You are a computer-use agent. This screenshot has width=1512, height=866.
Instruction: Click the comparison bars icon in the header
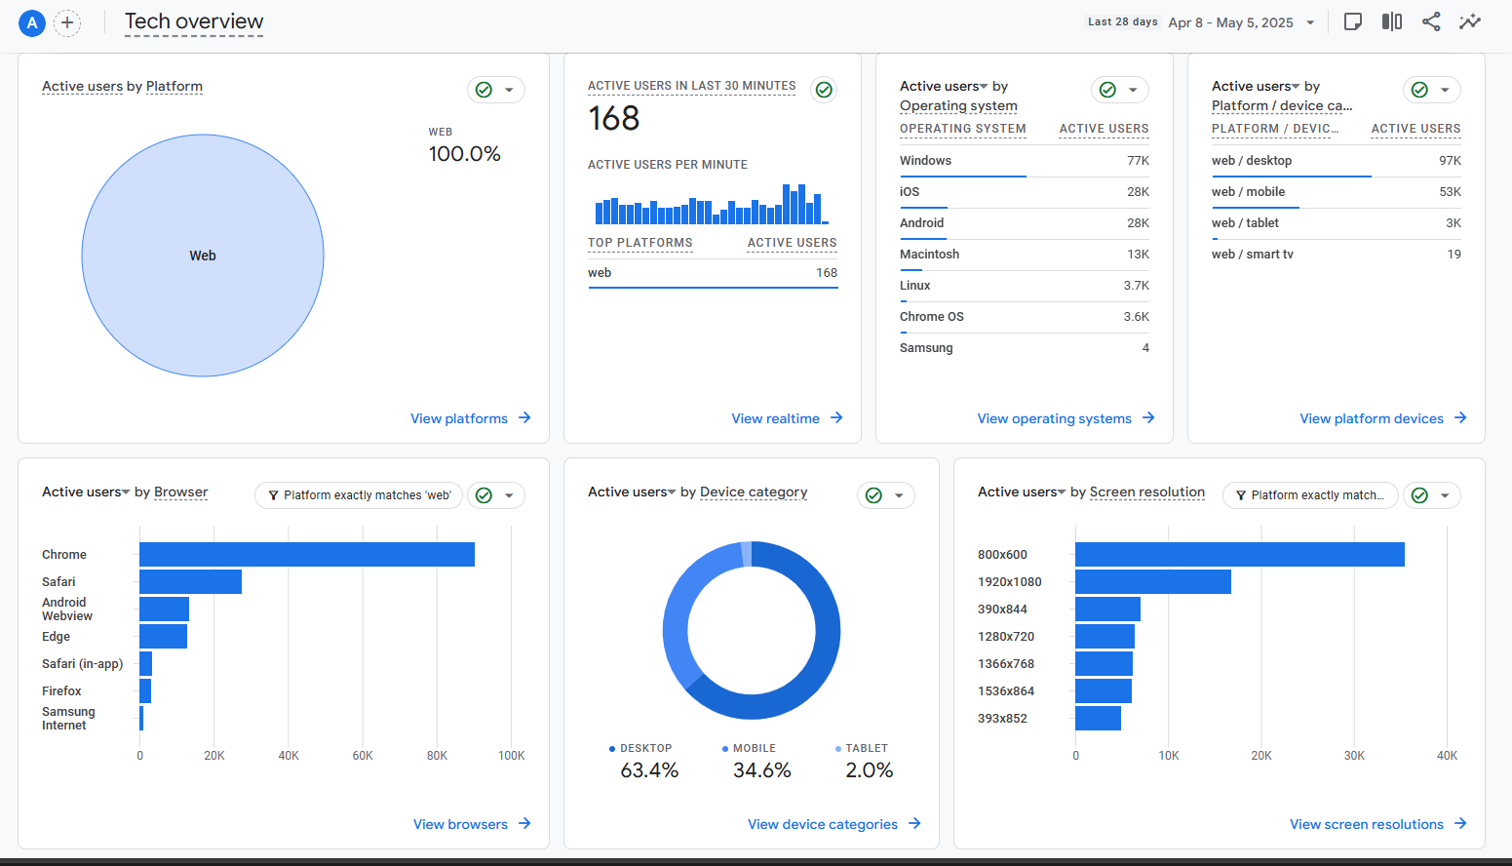[x=1391, y=20]
